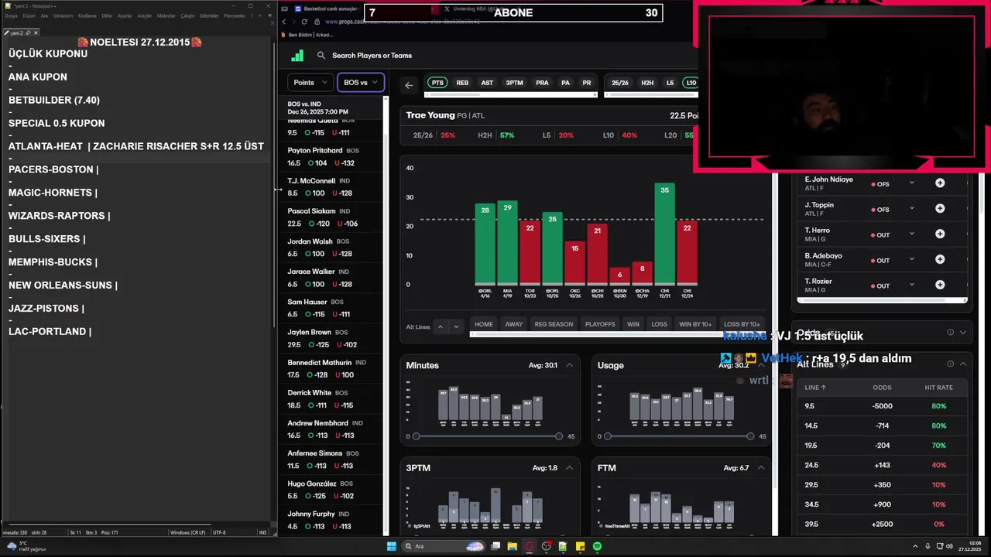Viewport: 991px width, 557px height.
Task: Open Spotify from the taskbar
Action: [598, 546]
